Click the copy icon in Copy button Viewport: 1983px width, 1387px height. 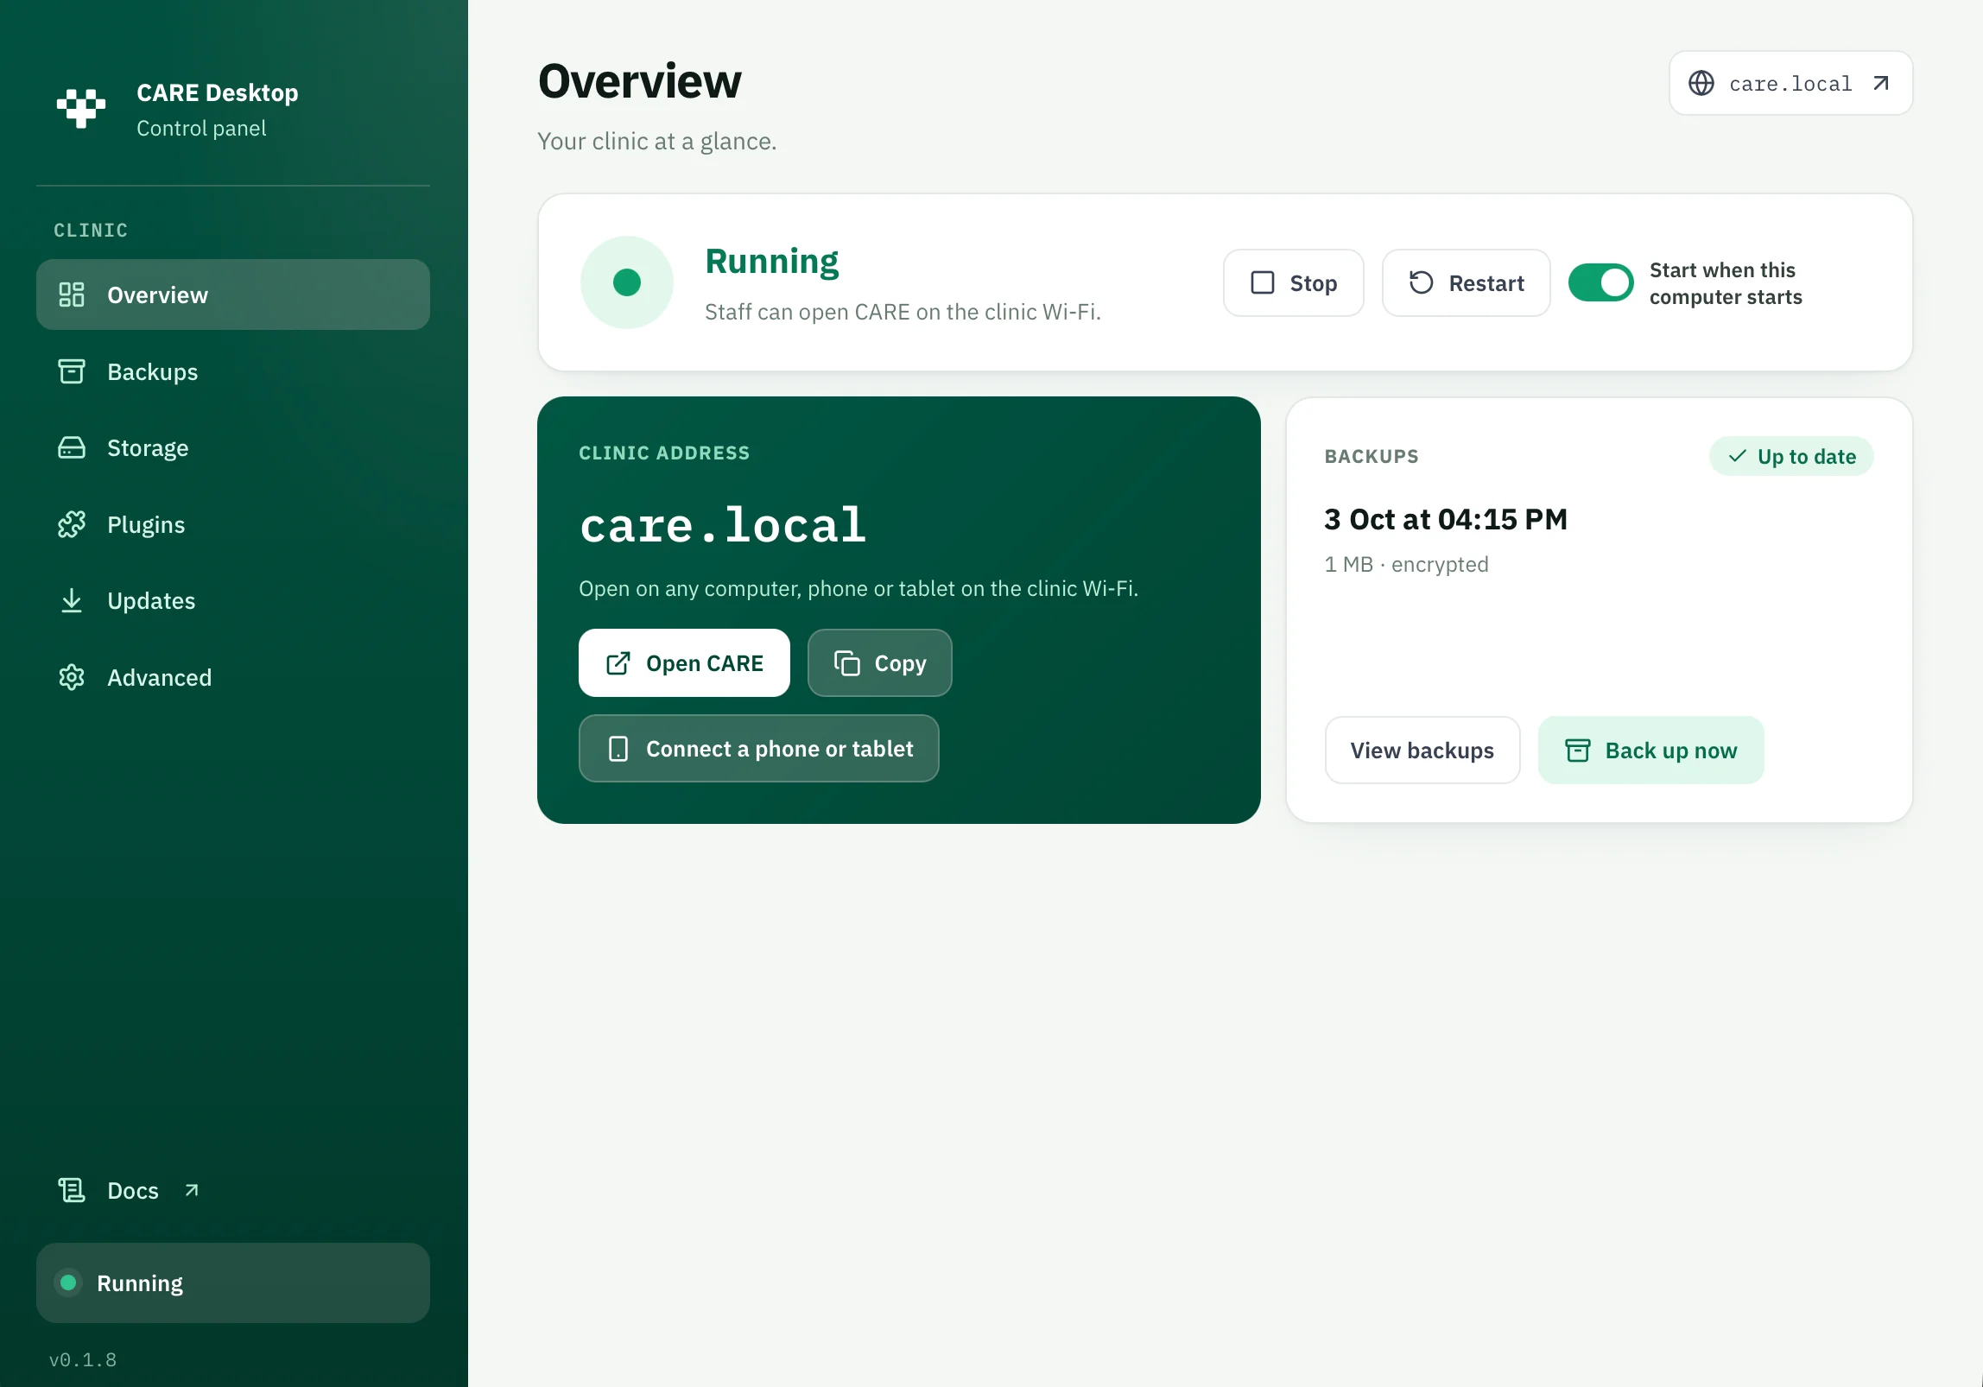point(846,662)
